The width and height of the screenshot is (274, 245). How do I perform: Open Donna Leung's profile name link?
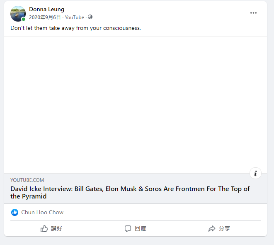46,10
